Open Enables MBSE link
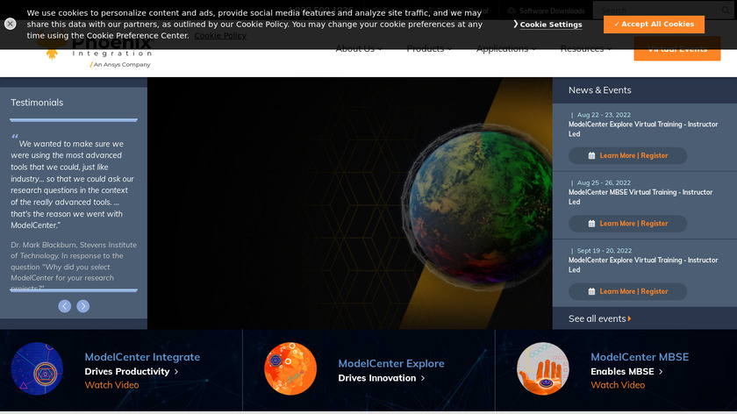 coord(626,372)
